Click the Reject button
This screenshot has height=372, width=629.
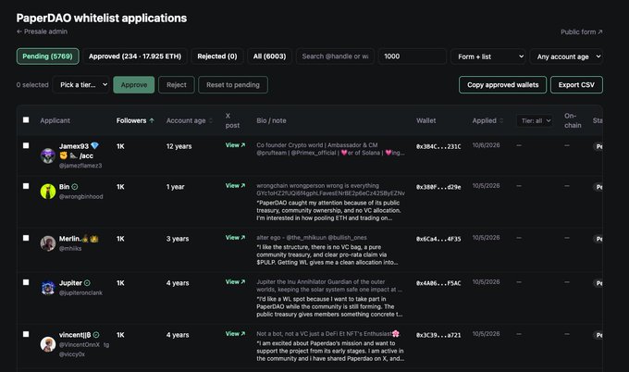click(177, 85)
